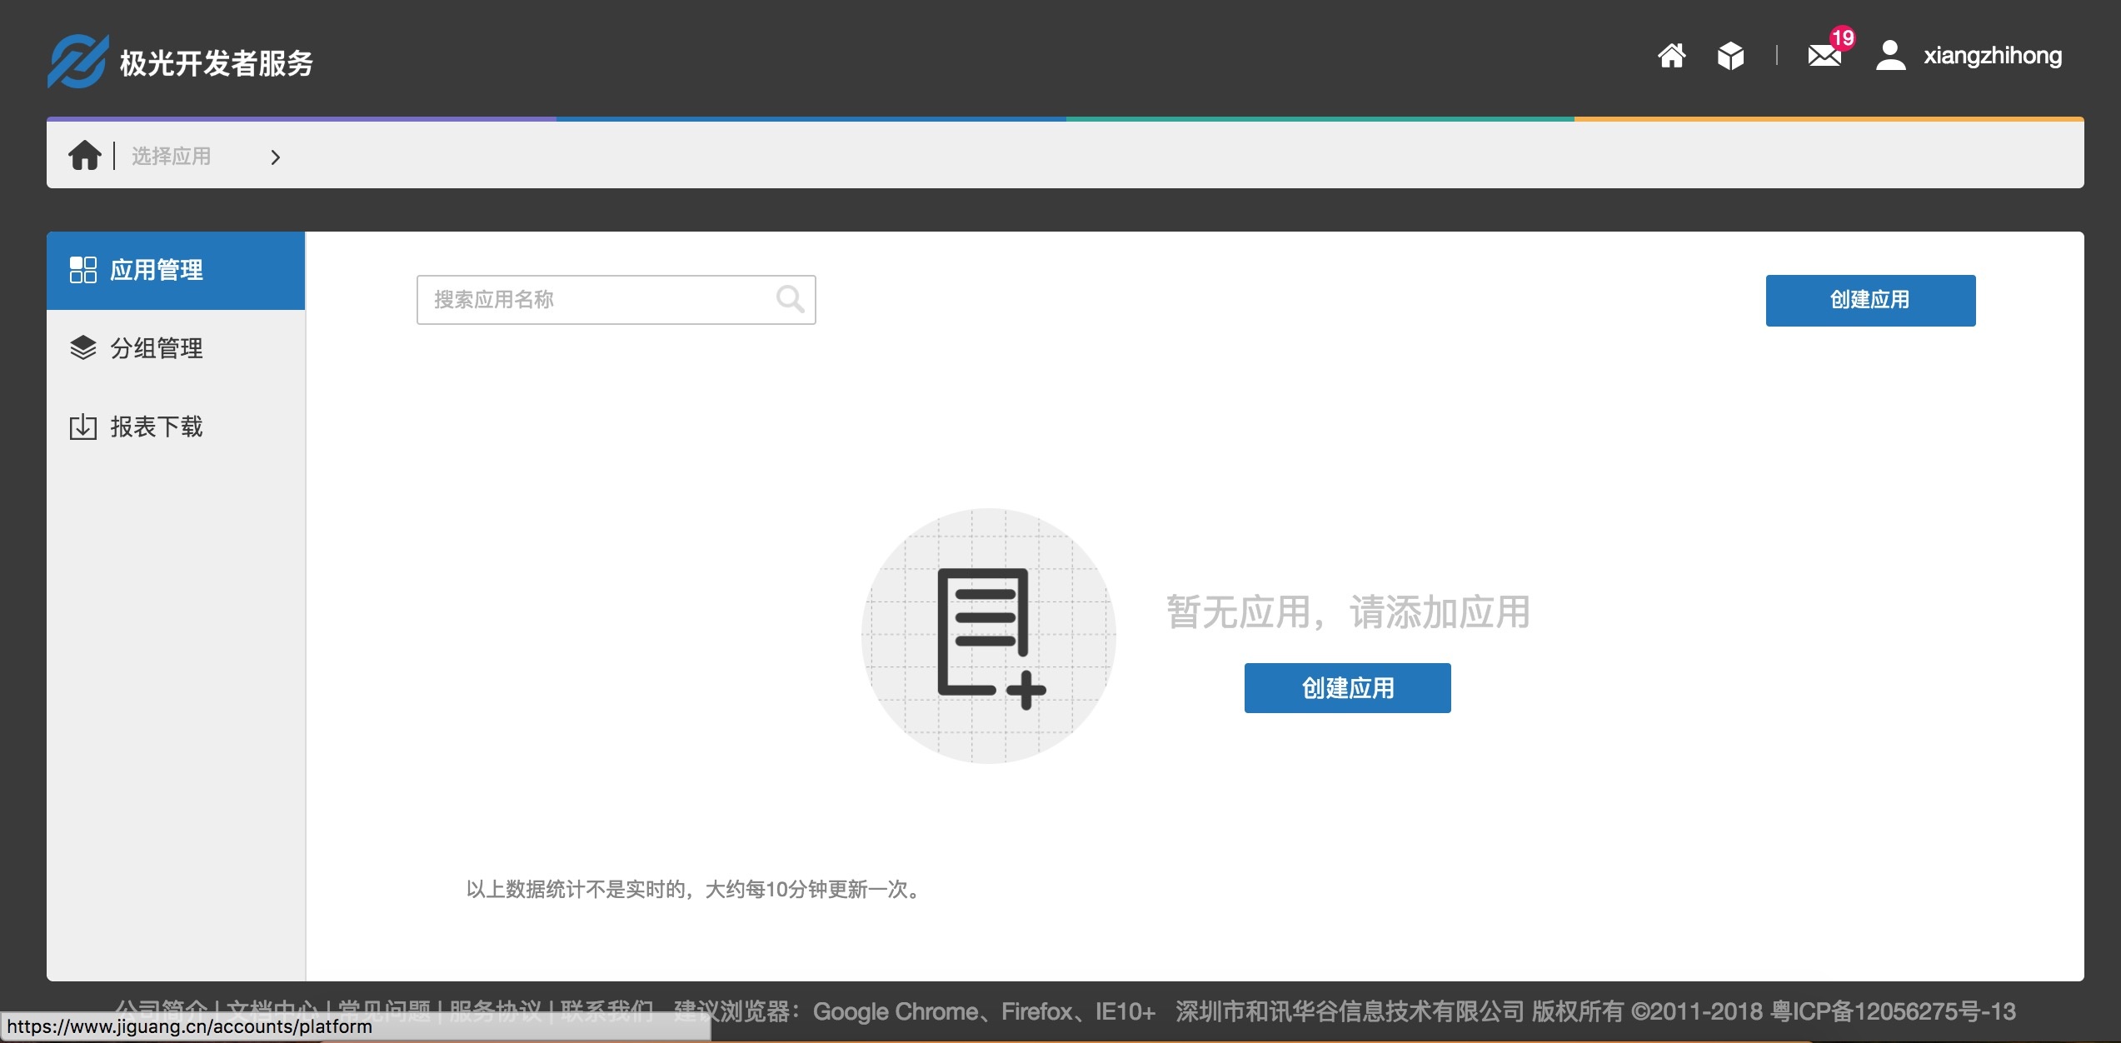
Task: Click the 搜索应用名称 search input field
Action: click(x=600, y=299)
